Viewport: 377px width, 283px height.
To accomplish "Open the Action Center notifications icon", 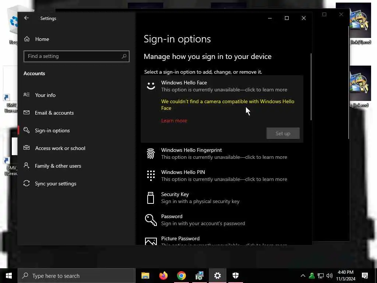I will coord(365,276).
